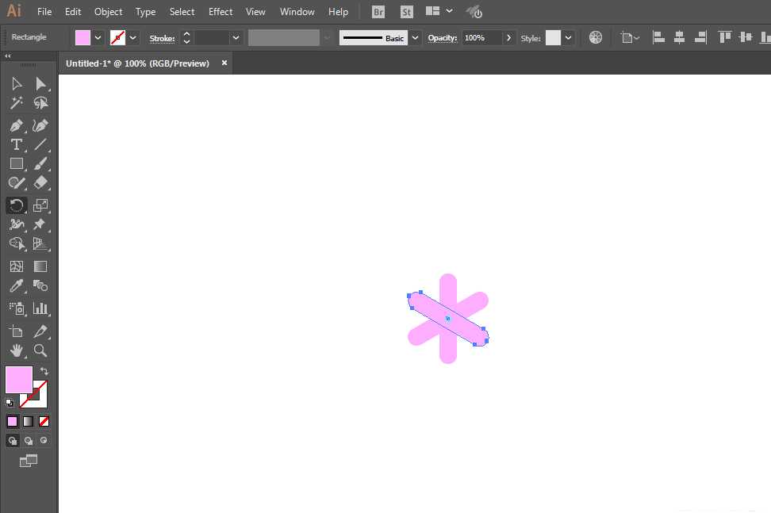Enable Draw Behind mode
Viewport: 771px width, 513px height.
(x=29, y=441)
